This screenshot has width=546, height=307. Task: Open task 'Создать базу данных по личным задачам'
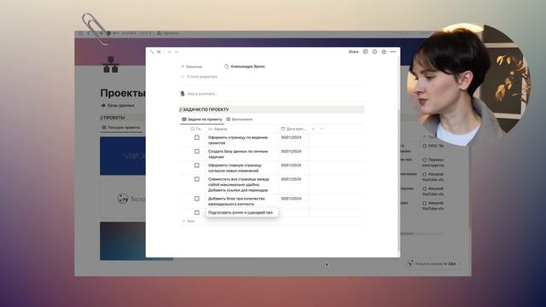(x=238, y=154)
